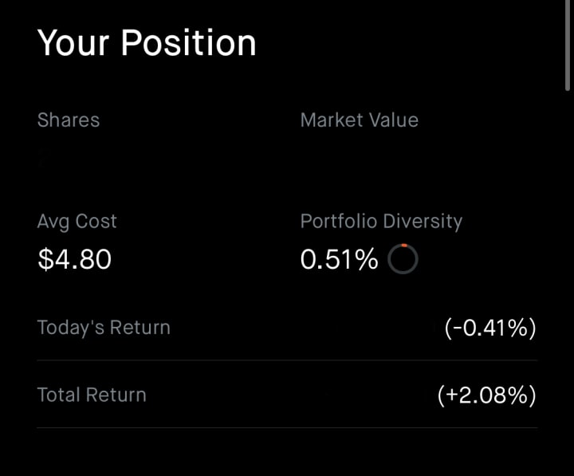Select the Shares label
Image resolution: width=574 pixels, height=476 pixels.
(69, 120)
